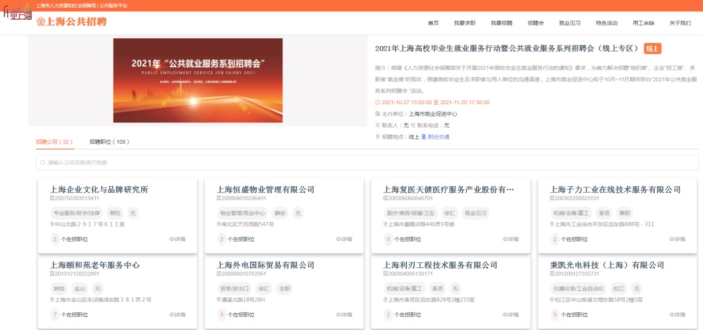The height and width of the screenshot is (330, 703).
Task: Click eye icon for 上海子力工业在线技术服务 details
Action: tap(672, 240)
